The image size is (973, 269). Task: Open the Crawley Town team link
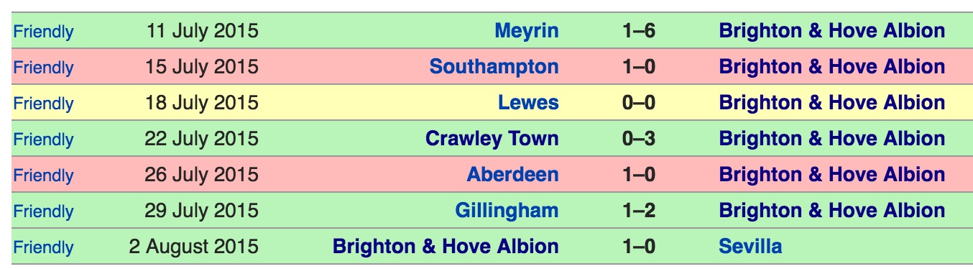point(492,139)
